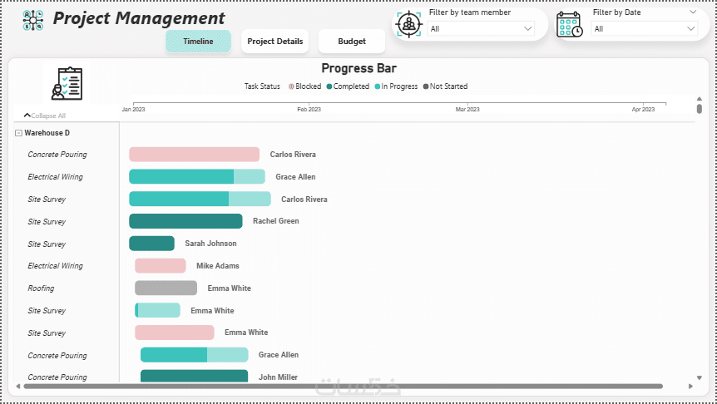The width and height of the screenshot is (717, 404).
Task: Click the vertical scrollbar down arrow
Action: coord(700,377)
